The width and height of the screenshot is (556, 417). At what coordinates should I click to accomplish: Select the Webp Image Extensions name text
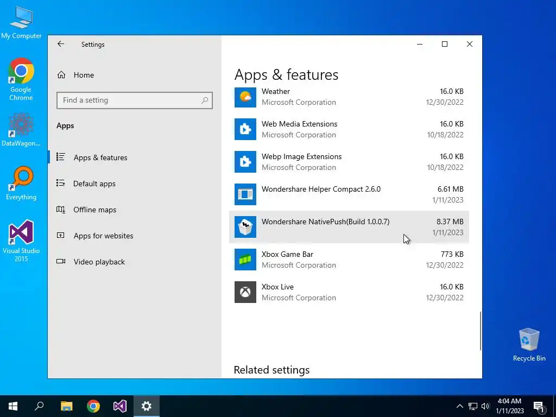(301, 157)
